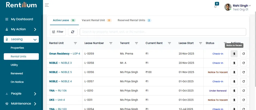Click Rishi Singh's profile avatar

click(228, 7)
